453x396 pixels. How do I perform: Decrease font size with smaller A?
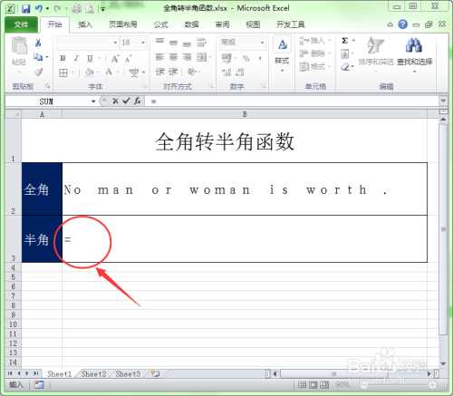pos(129,59)
